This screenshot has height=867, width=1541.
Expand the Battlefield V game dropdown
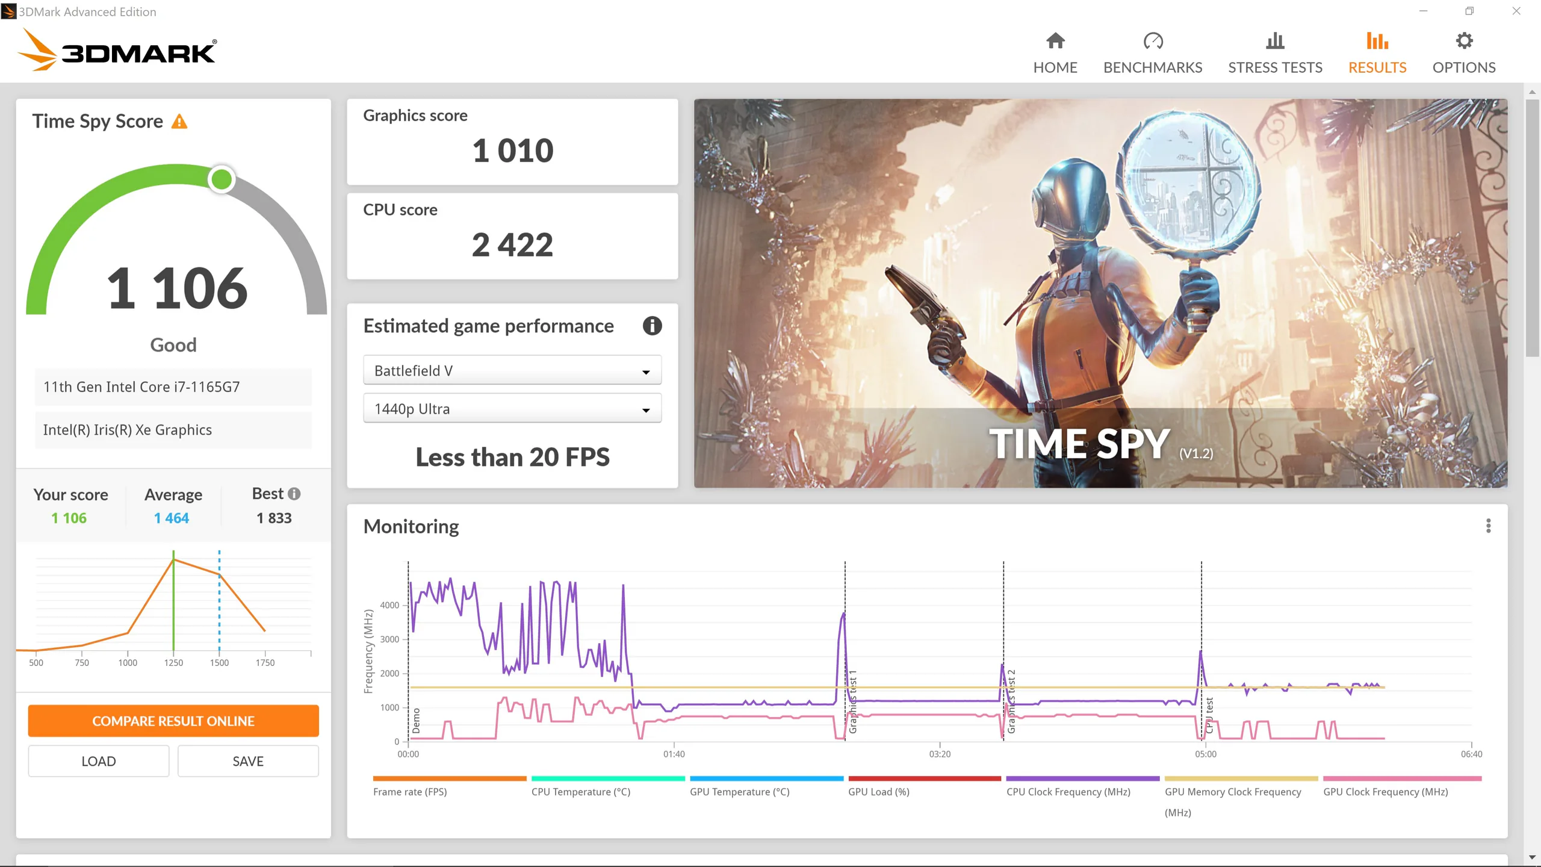tap(512, 370)
